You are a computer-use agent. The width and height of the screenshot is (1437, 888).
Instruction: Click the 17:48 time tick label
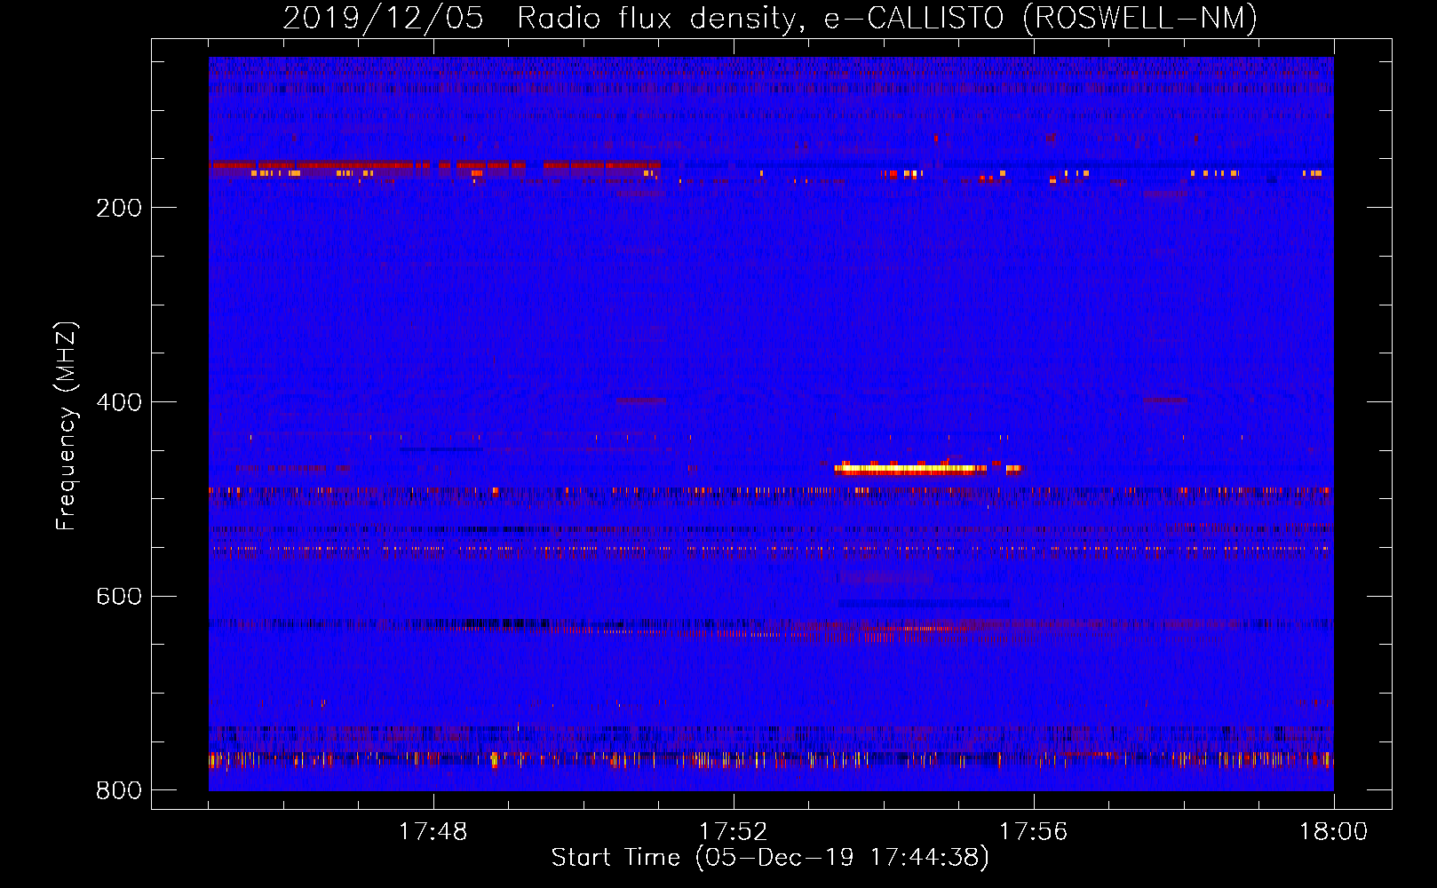[x=433, y=832]
